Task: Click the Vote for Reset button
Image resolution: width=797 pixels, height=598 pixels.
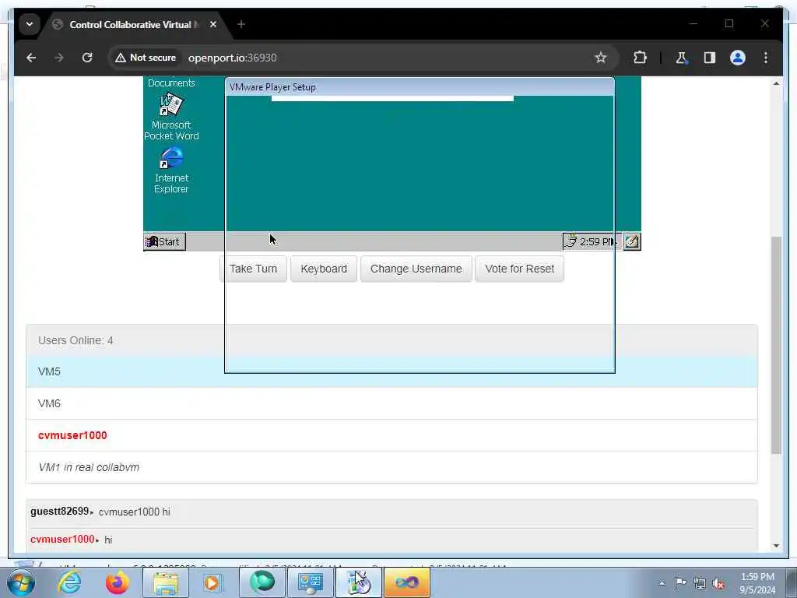Action: pos(519,269)
